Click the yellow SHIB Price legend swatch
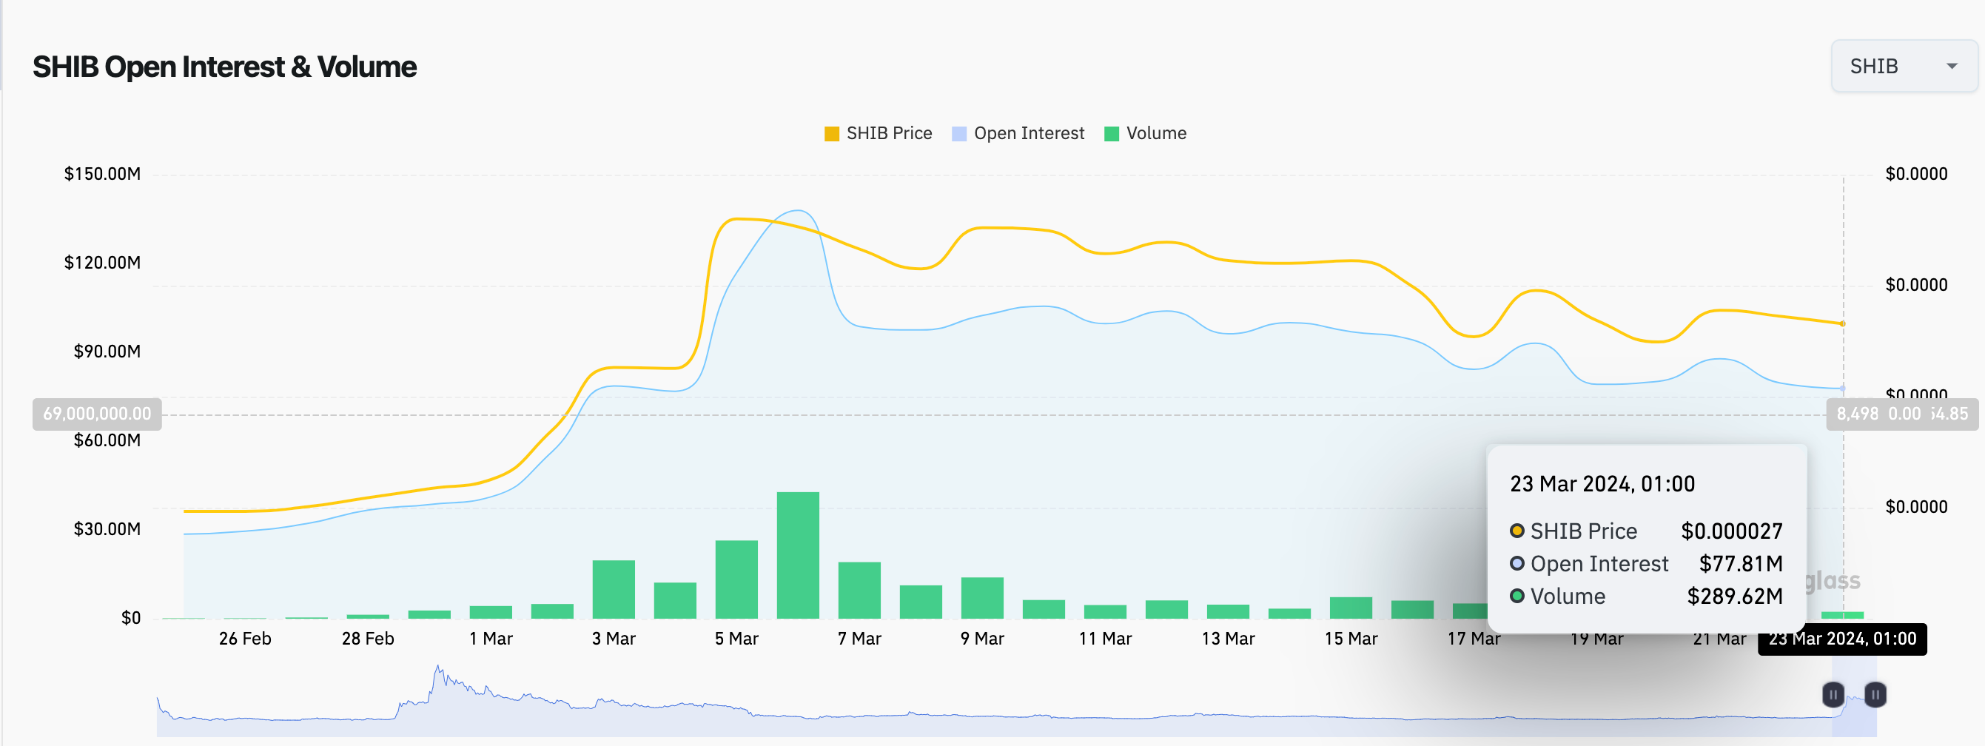 (x=831, y=134)
